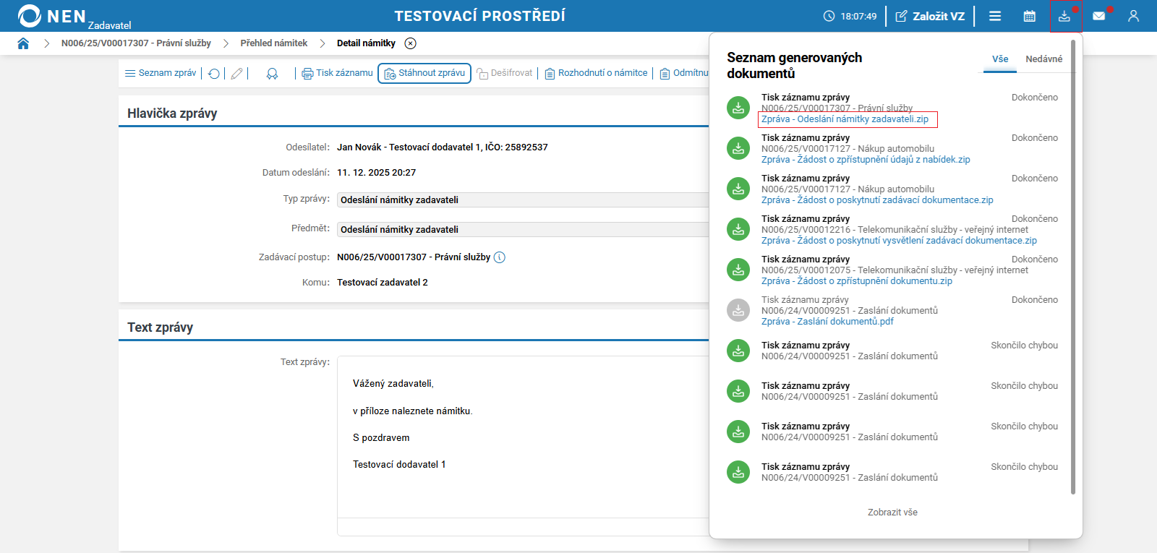Select the Vše tab in document list

[1000, 59]
